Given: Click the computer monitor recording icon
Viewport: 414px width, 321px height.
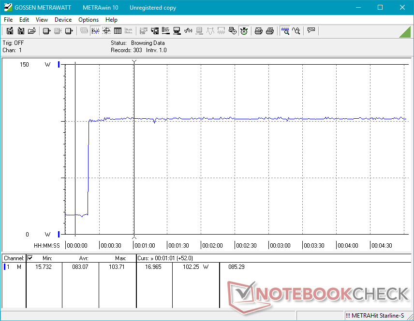Looking at the screenshot, I should tap(177, 31).
